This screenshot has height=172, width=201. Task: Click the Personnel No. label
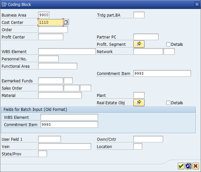(x=14, y=59)
